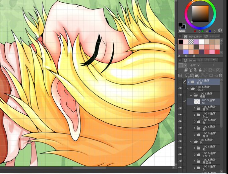Collapse the 線画 layer folder
This screenshot has height=174, width=228.
tap(191, 95)
